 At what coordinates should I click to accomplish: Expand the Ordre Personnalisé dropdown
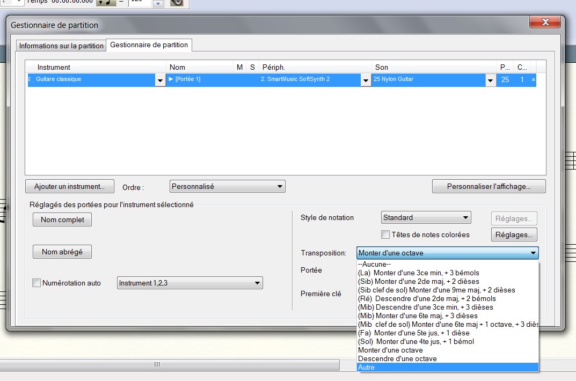click(x=280, y=186)
